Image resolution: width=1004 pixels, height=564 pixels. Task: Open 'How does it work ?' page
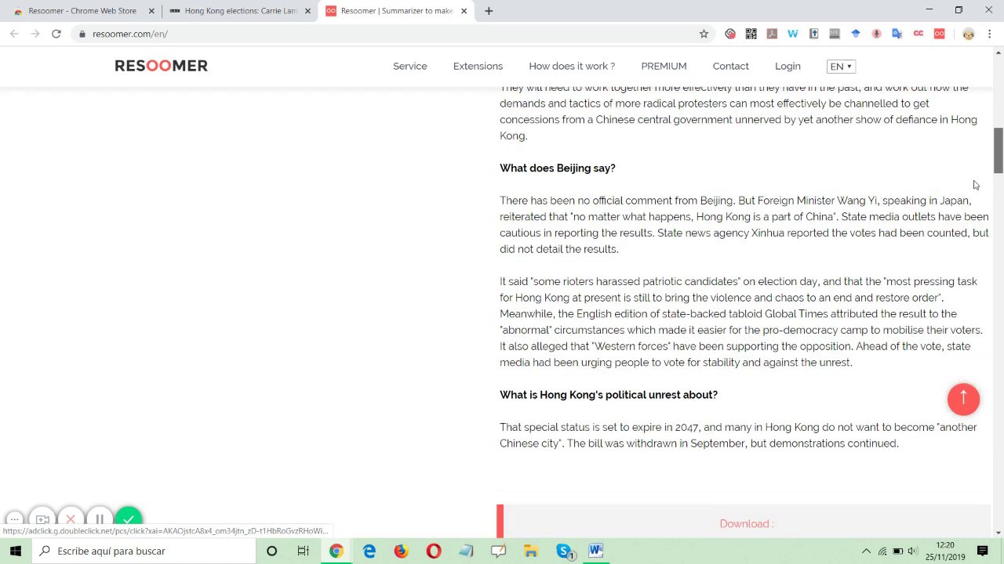(x=572, y=67)
